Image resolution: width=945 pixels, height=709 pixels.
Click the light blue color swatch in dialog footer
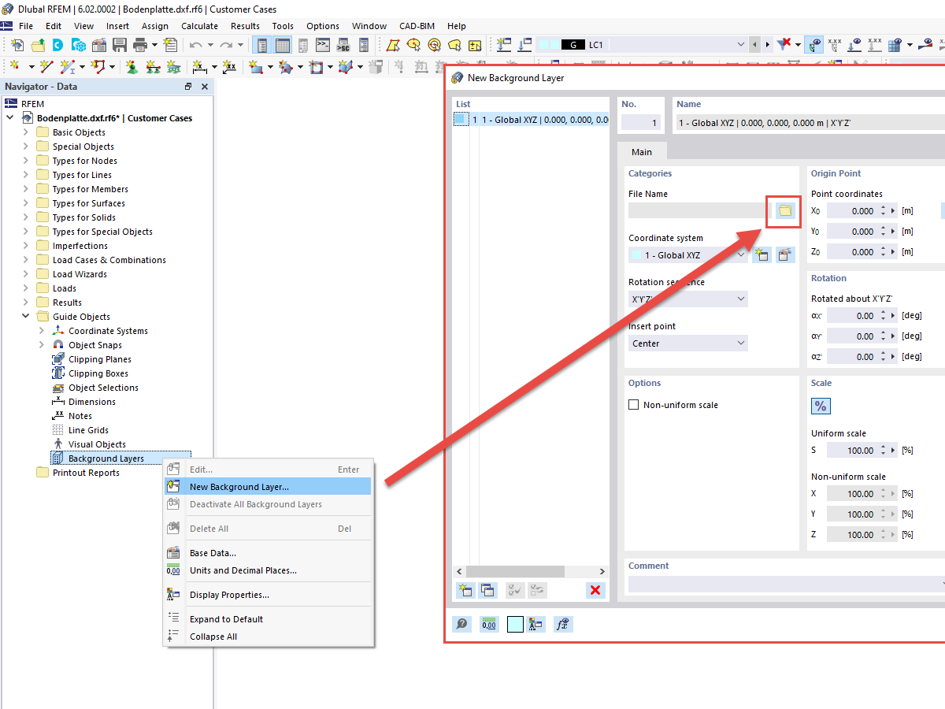pos(515,623)
